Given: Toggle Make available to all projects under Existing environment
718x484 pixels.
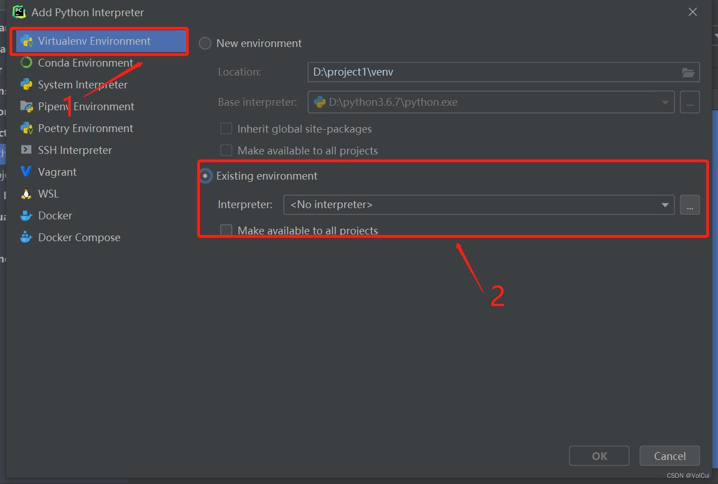Looking at the screenshot, I should pyautogui.click(x=226, y=230).
